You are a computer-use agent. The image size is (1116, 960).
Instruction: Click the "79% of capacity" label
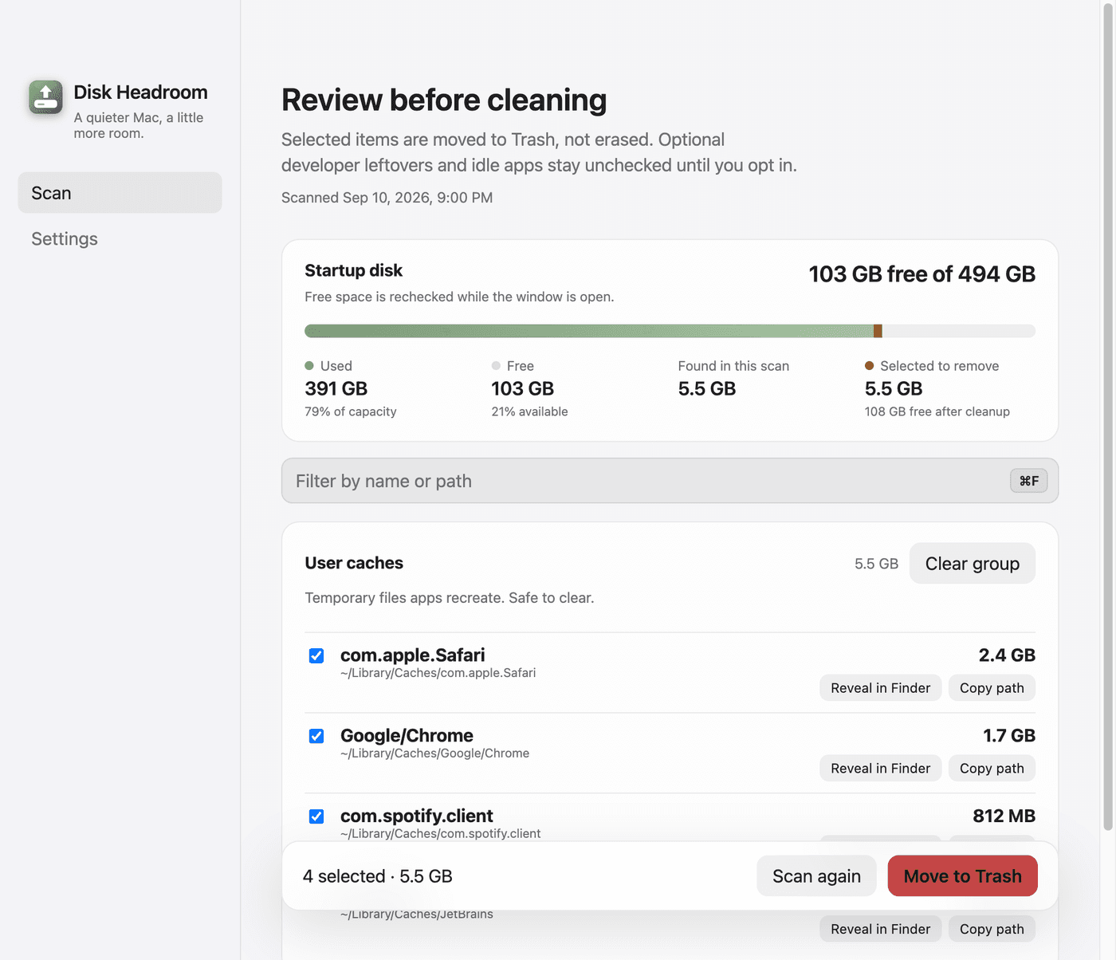(x=350, y=411)
